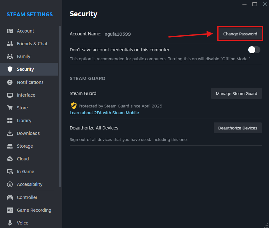
Task: Open Friends & Chat via its people icon
Action: pyautogui.click(x=10, y=44)
